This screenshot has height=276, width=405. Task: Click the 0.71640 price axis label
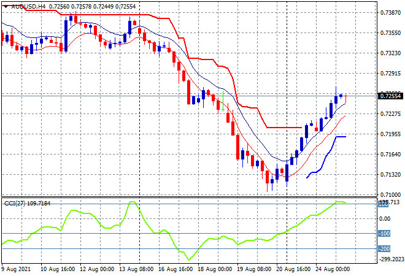click(x=390, y=155)
